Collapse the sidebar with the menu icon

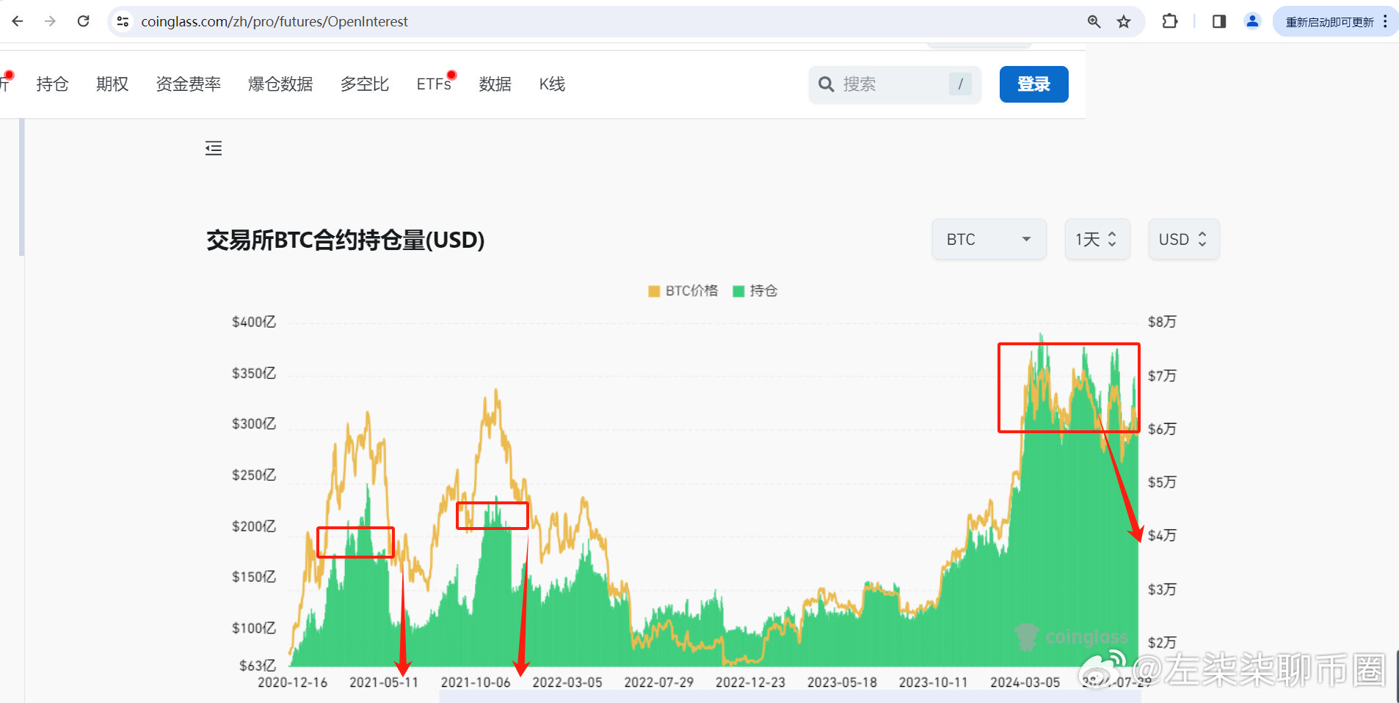click(x=214, y=149)
